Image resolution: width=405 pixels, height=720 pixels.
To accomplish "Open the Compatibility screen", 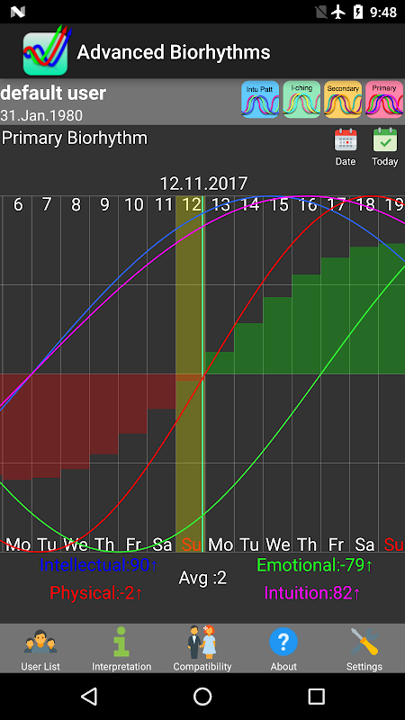I will [202, 649].
